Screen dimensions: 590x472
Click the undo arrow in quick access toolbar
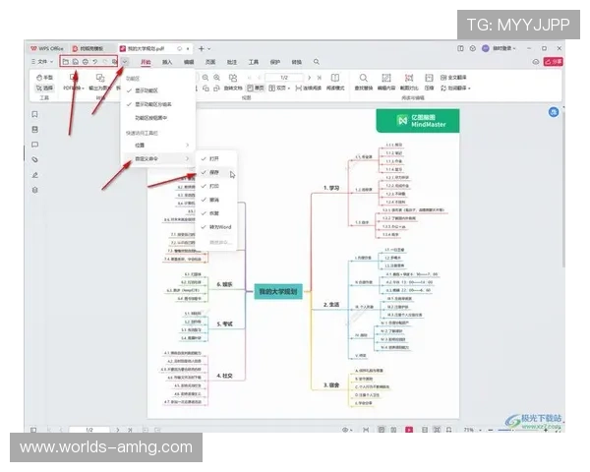96,62
